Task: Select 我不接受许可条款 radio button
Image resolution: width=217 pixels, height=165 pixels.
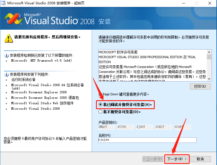Action: click(101, 112)
